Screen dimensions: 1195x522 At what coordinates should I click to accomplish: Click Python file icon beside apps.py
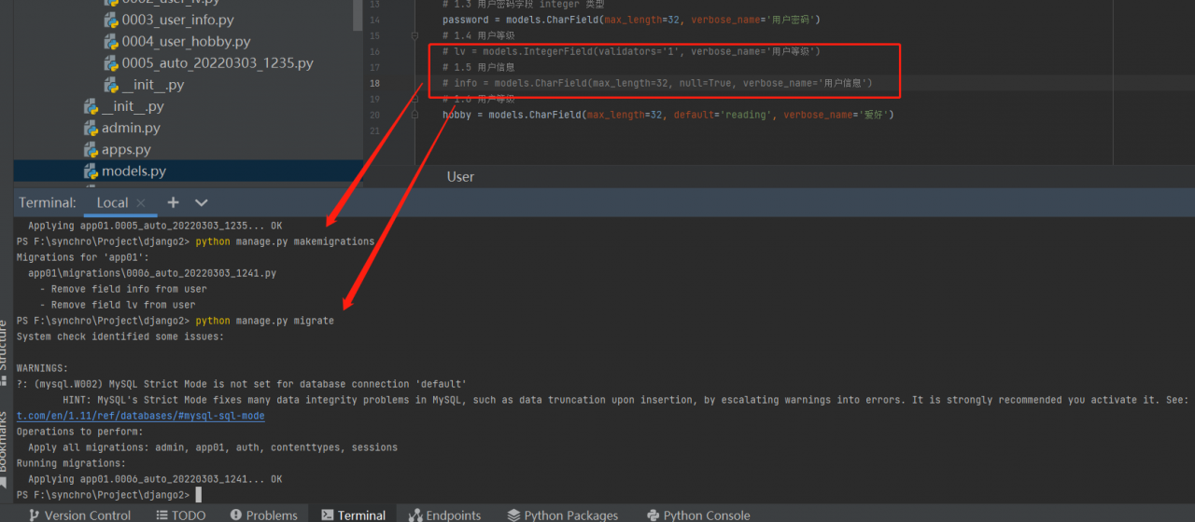click(91, 149)
